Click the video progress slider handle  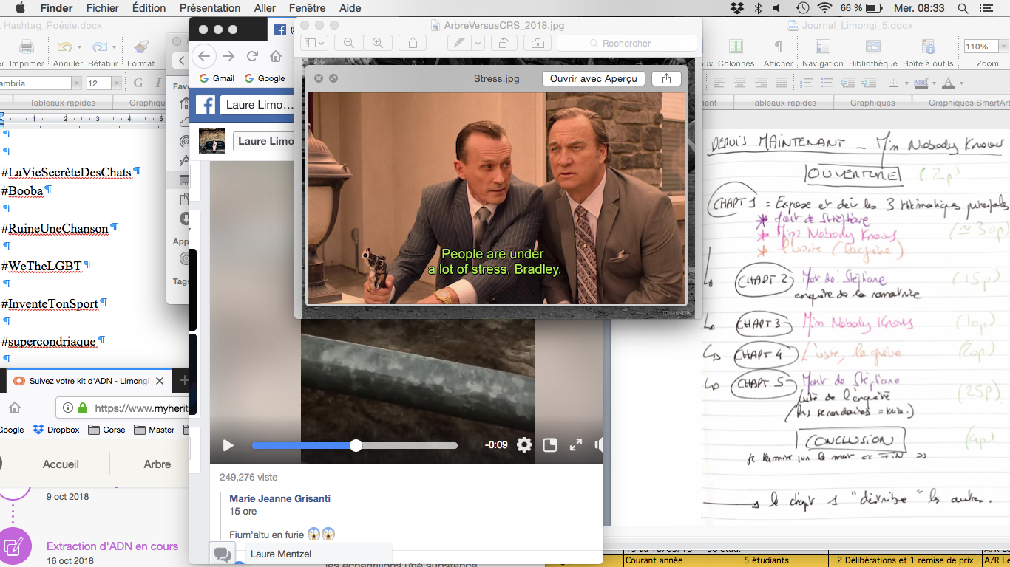click(356, 445)
